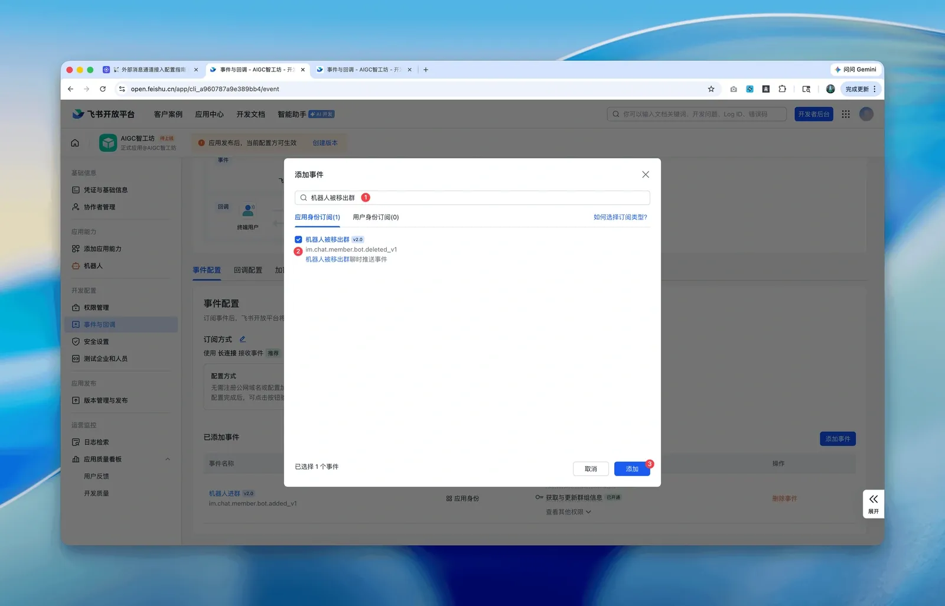Viewport: 945px width, 606px height.
Task: Open the 客户案例 menu item
Action: 168,115
